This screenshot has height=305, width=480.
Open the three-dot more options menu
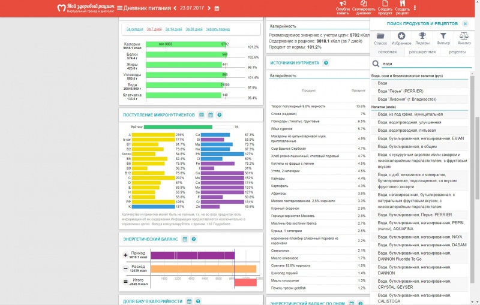pos(415,8)
